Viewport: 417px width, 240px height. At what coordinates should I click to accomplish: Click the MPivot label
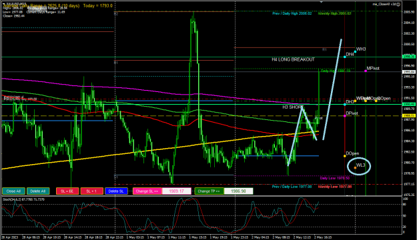(x=373, y=68)
